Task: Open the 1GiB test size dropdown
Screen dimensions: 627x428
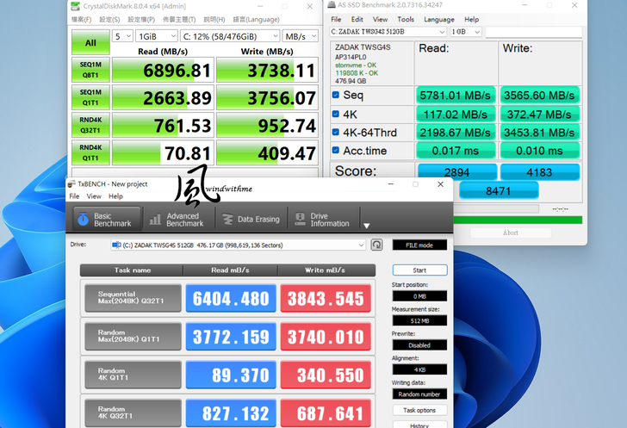Action: click(x=158, y=36)
